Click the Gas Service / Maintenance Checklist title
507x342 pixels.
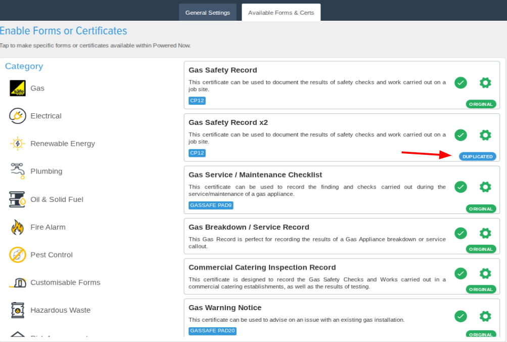[x=255, y=175]
